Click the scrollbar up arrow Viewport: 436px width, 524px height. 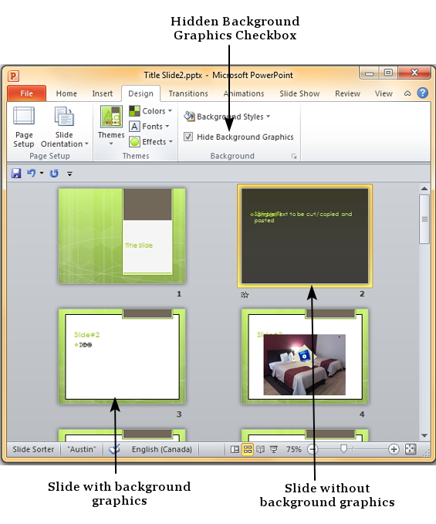(424, 188)
